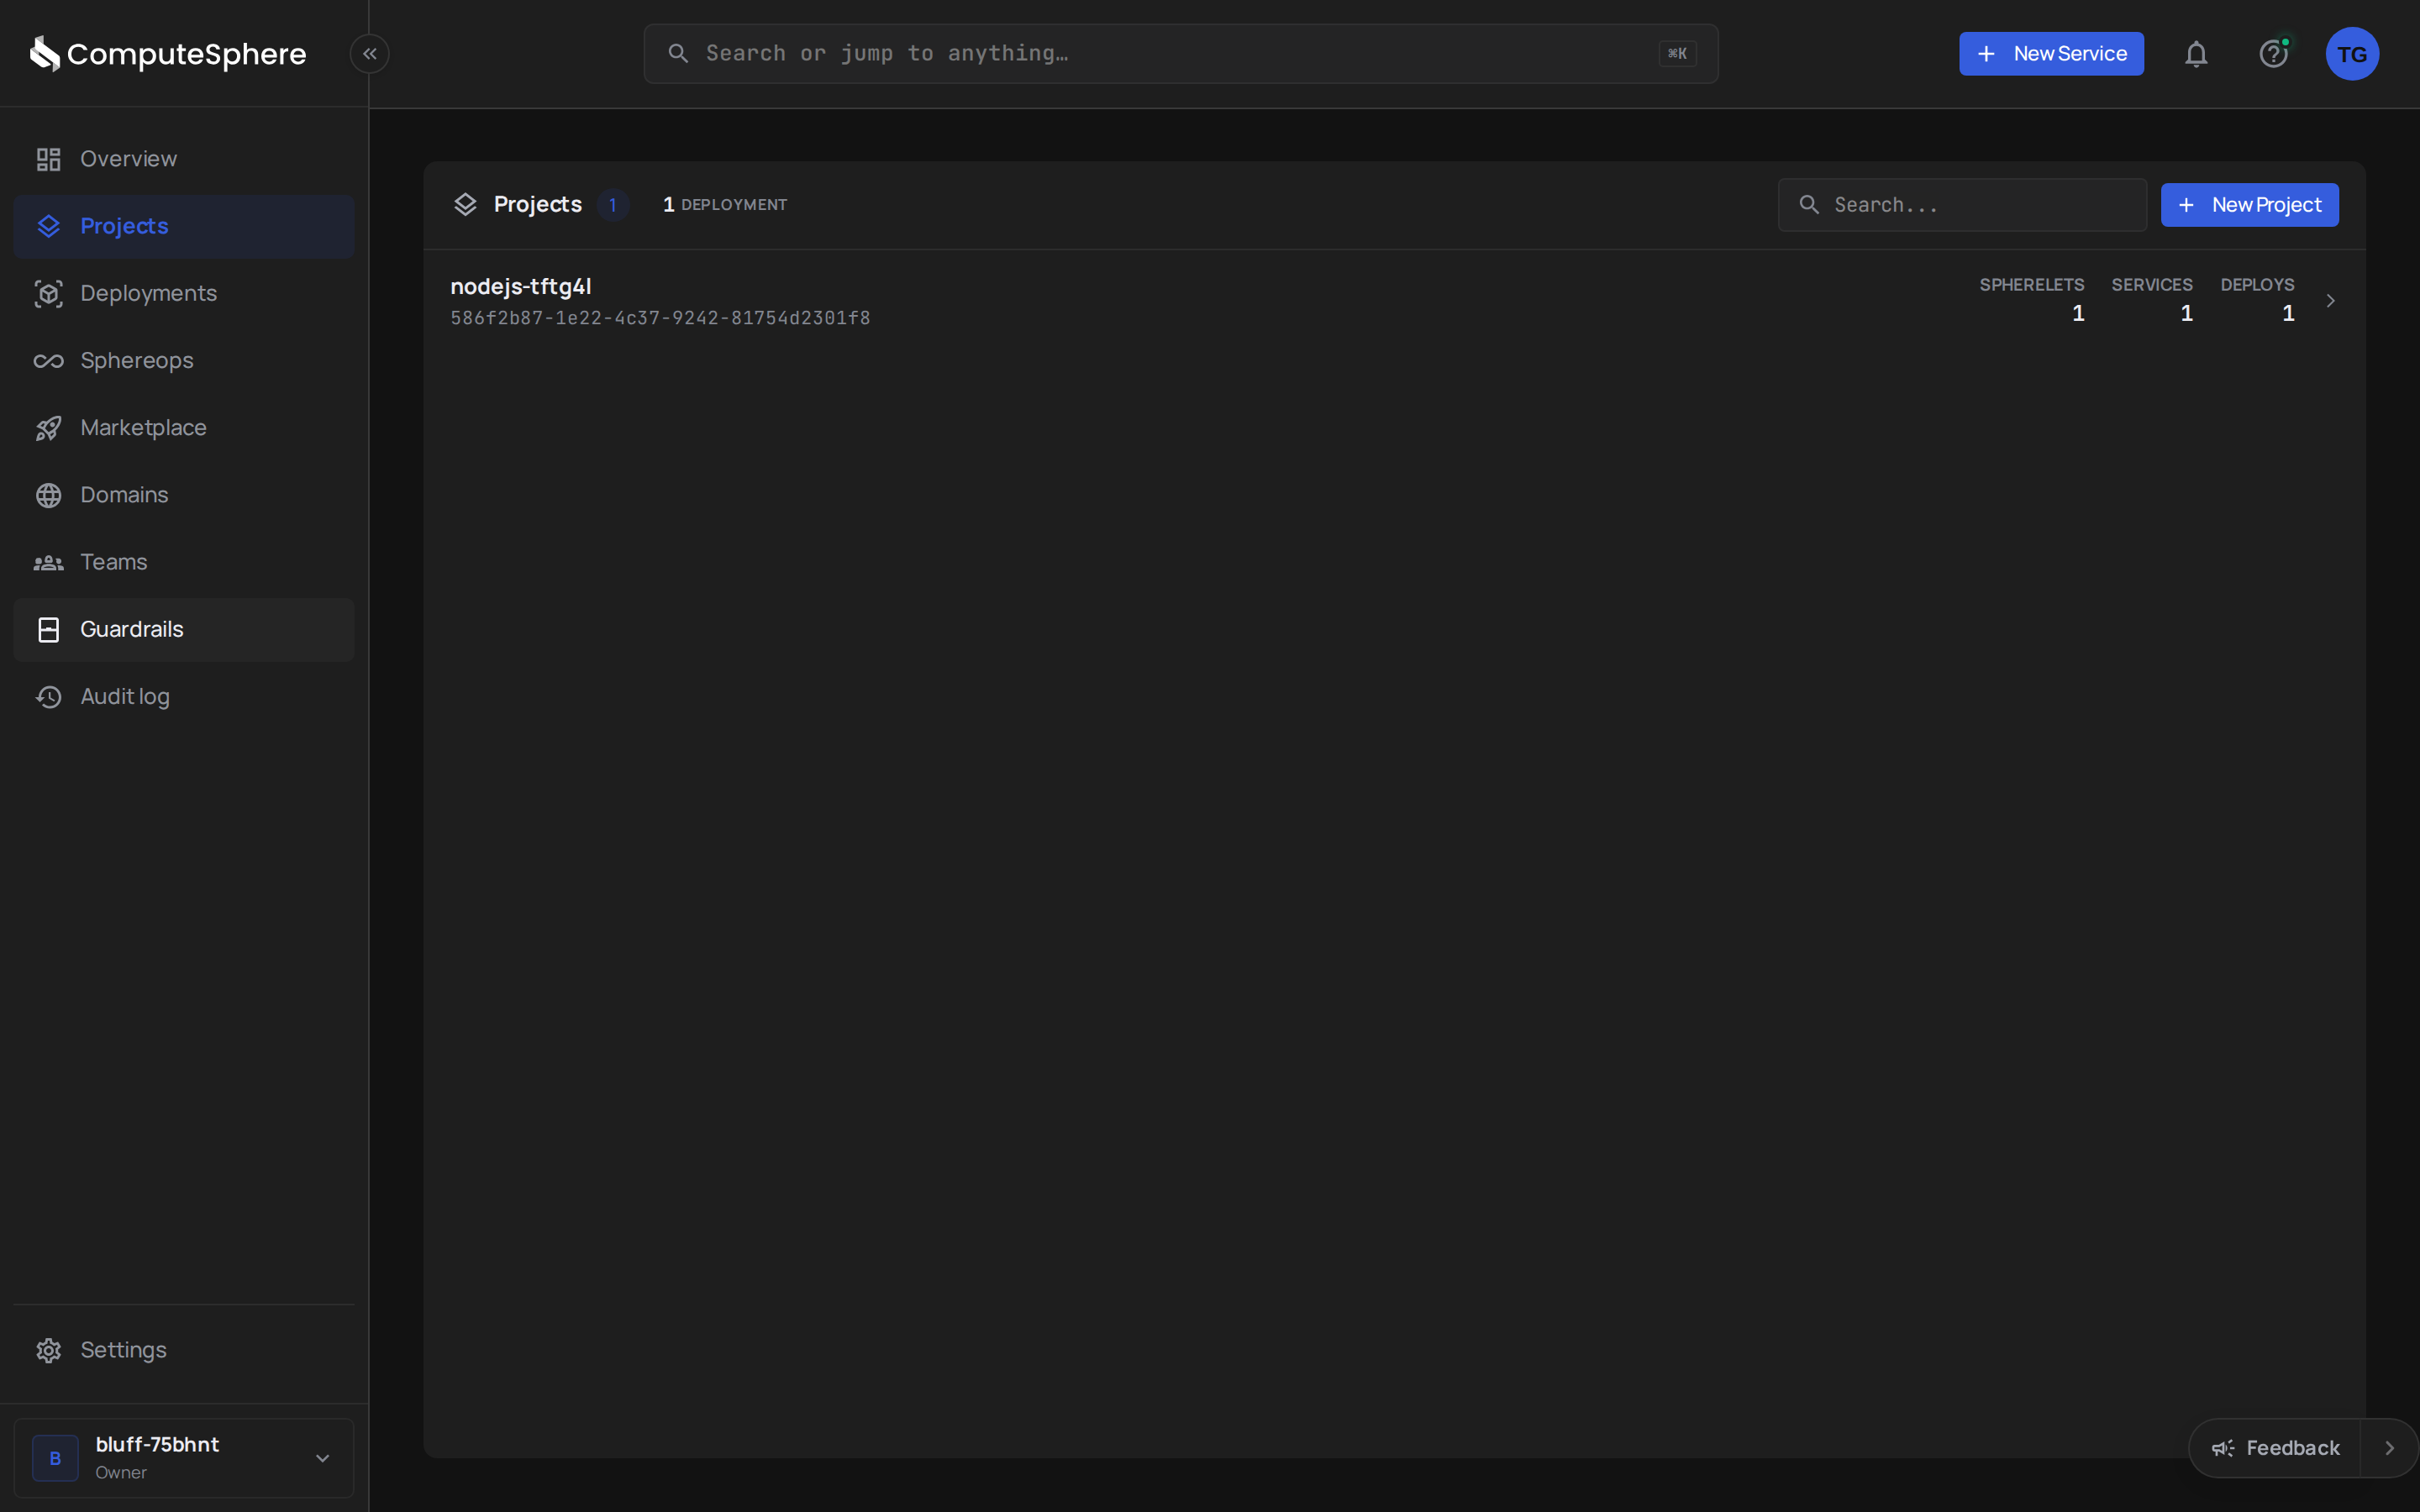Open the nodejs-tftg4l project

click(1394, 301)
